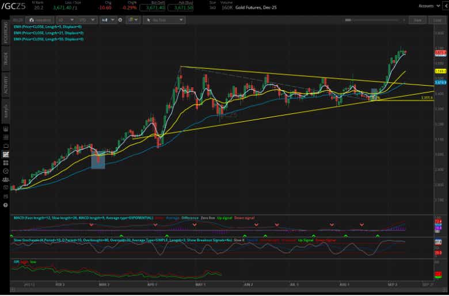
Task: Click the small symbol field in chart toolbar
Action: point(18,20)
